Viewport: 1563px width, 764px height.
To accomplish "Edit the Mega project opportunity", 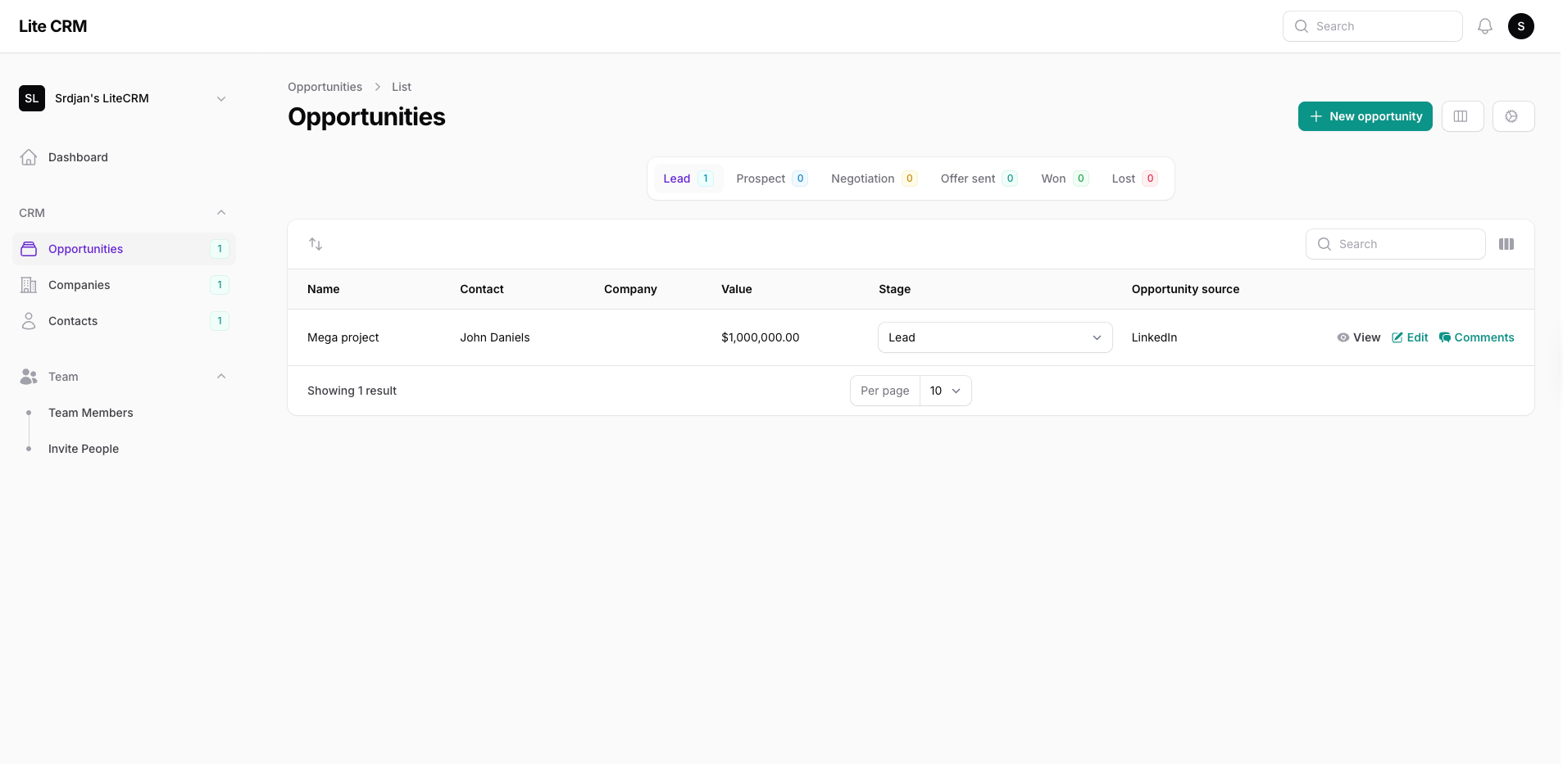I will point(1410,337).
